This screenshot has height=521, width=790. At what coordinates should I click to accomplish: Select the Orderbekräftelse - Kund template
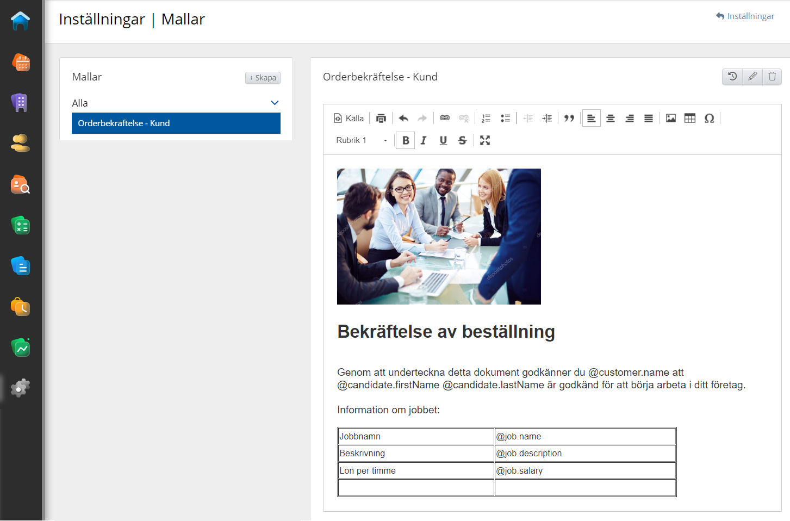coord(176,123)
